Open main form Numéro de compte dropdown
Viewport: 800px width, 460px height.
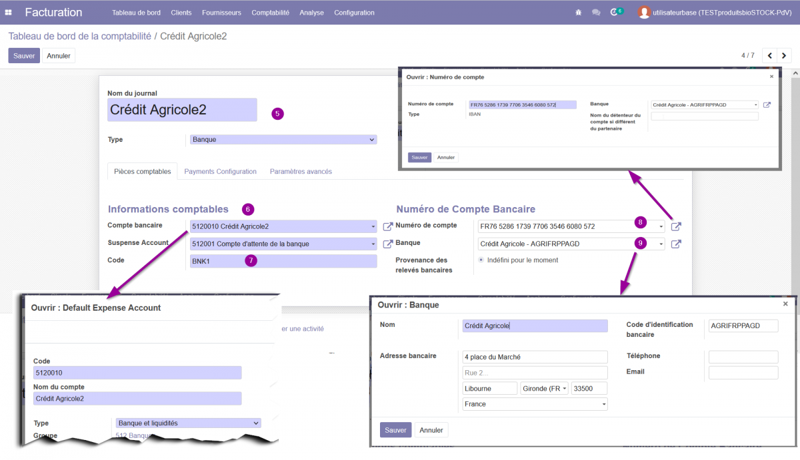tap(571, 226)
